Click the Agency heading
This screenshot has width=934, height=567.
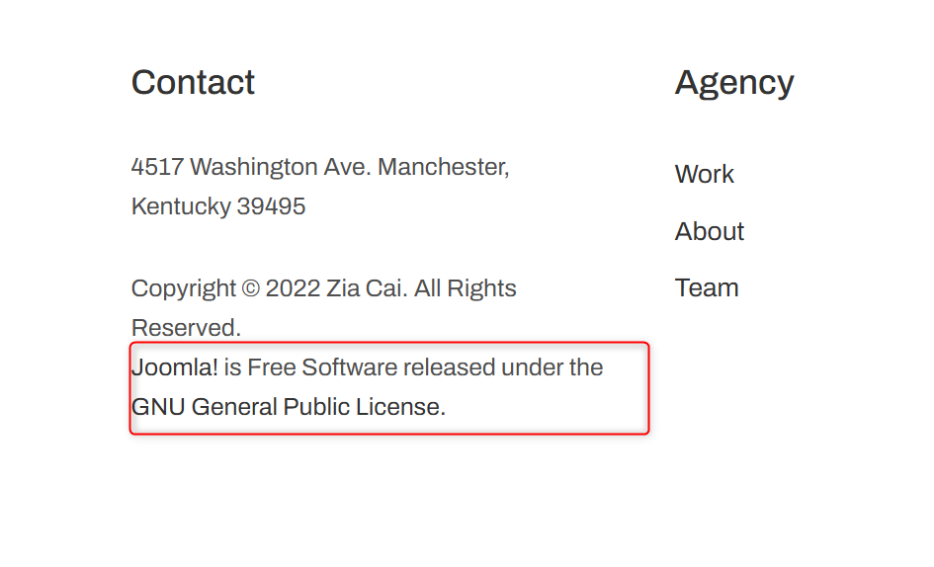click(733, 83)
